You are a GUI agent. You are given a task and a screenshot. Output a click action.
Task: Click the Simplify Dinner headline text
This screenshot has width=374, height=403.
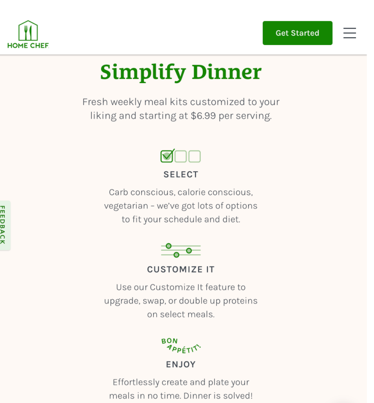click(181, 72)
